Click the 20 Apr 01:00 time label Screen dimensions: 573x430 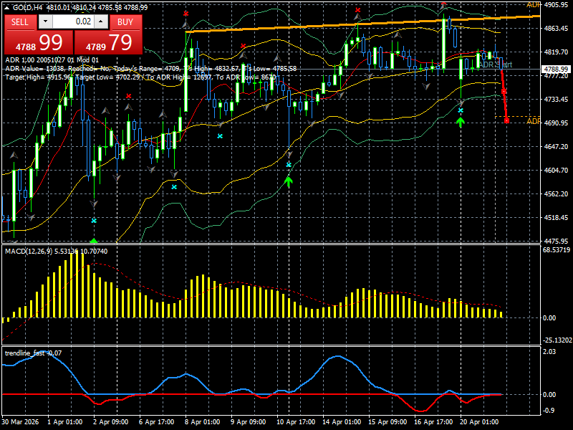479,421
